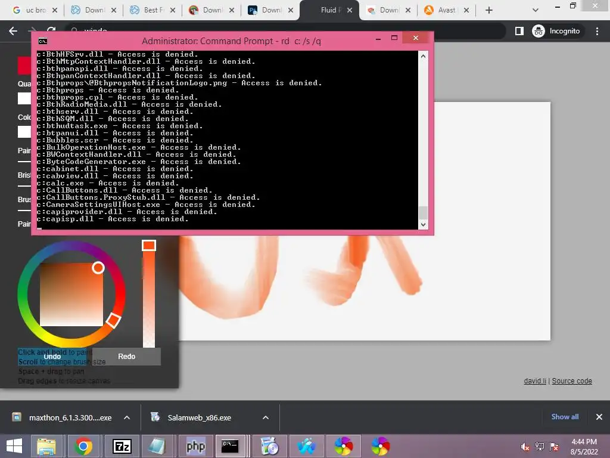Click 'c:capisp.dll - Access is denied.' line
This screenshot has width=610, height=458.
113,219
